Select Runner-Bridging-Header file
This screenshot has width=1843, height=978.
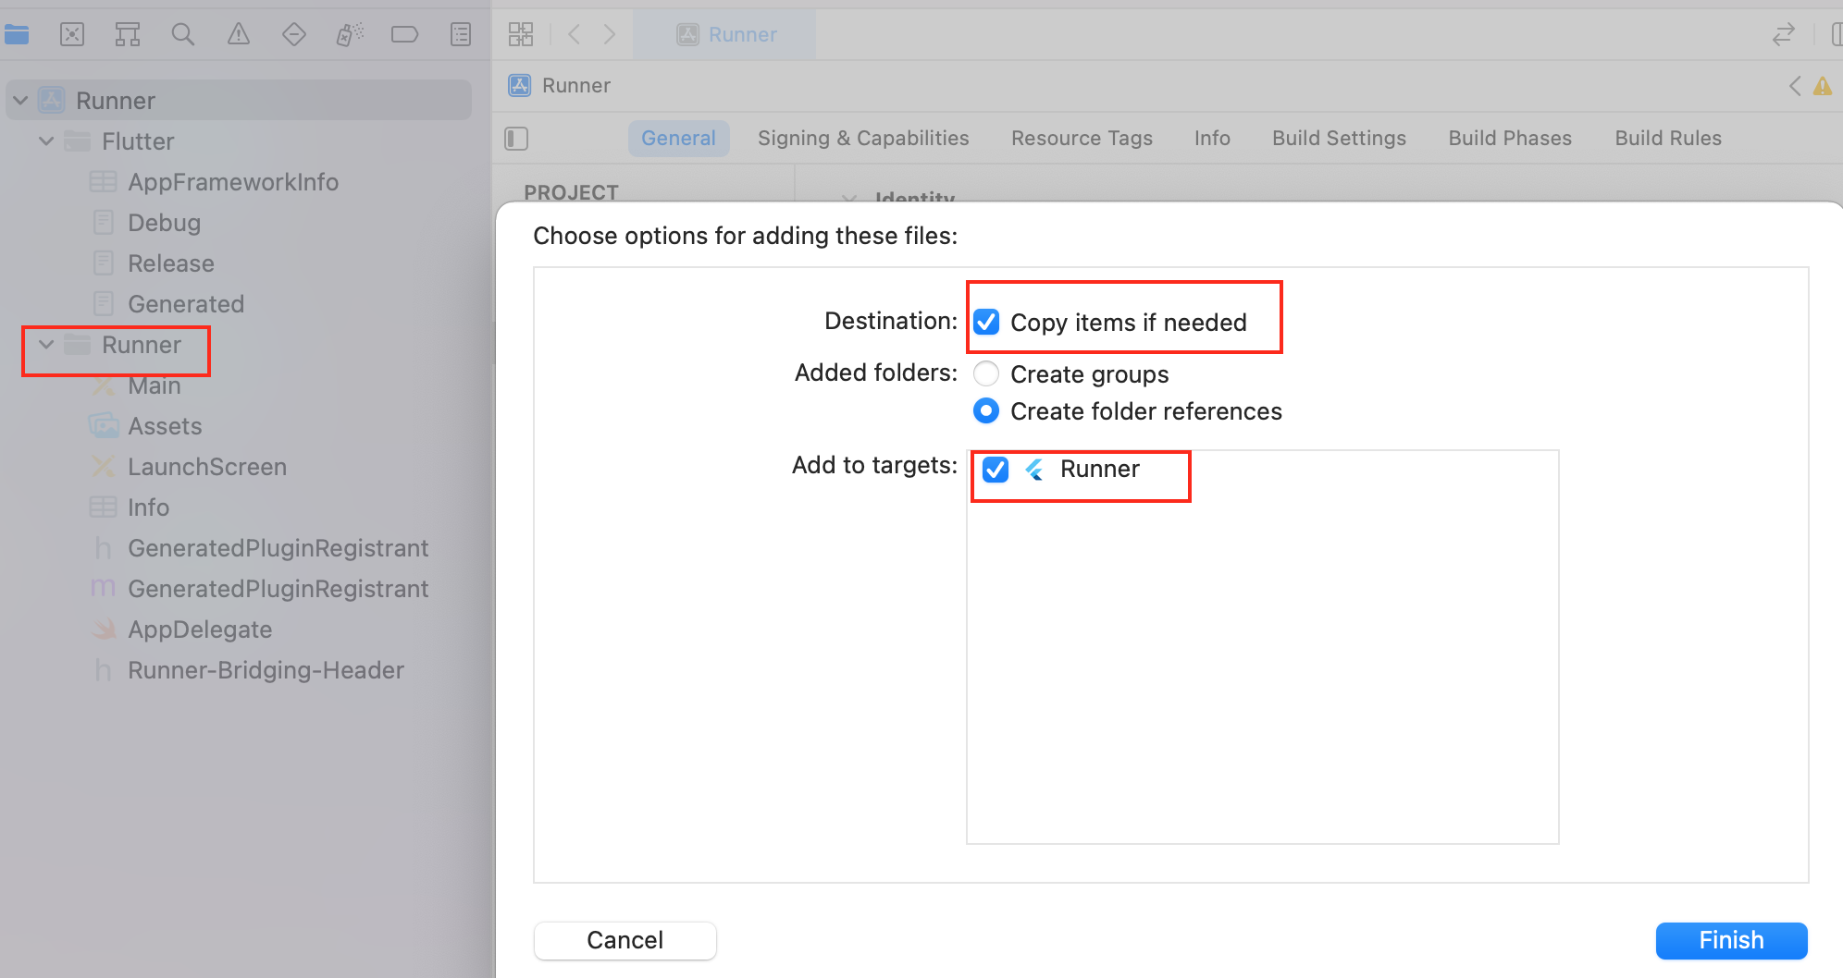[x=266, y=670]
